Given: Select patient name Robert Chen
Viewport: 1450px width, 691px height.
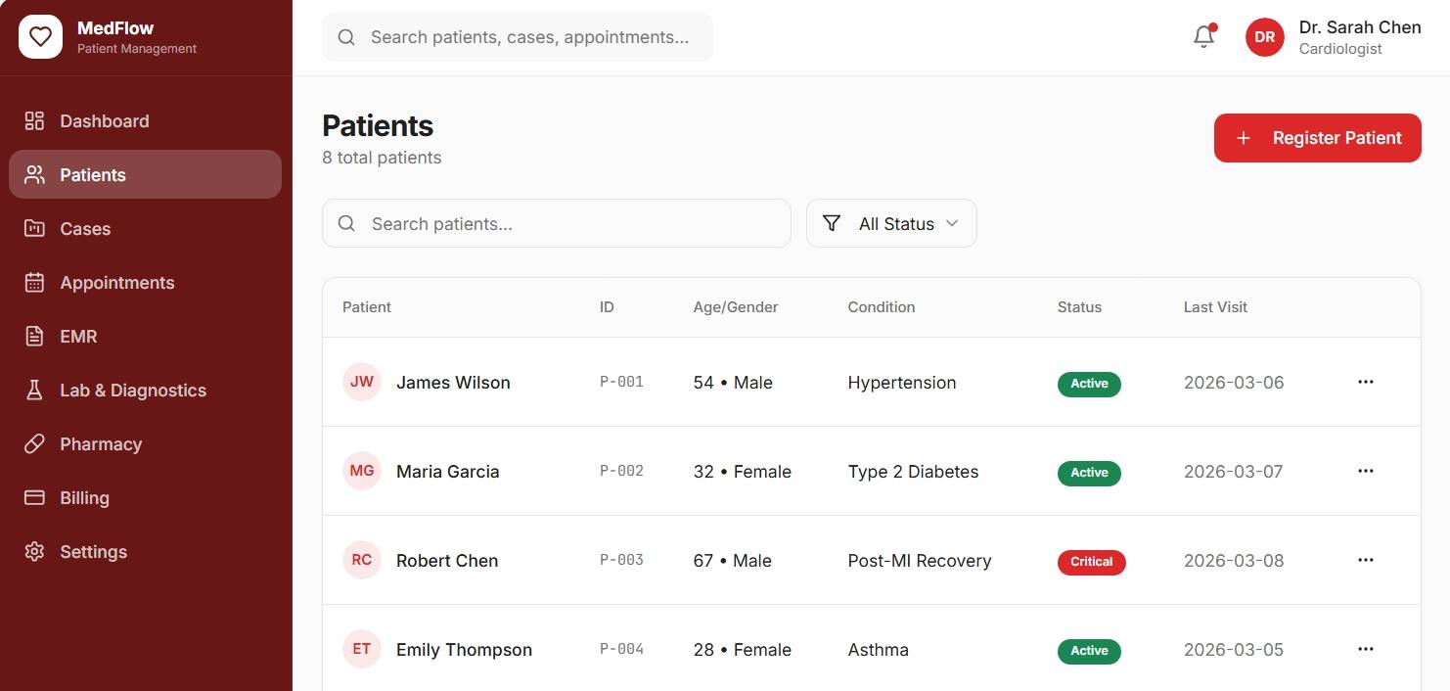Looking at the screenshot, I should tap(447, 561).
